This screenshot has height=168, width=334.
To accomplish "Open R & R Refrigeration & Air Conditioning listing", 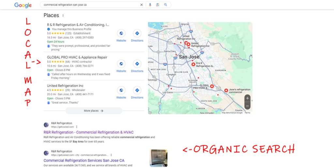I will tap(78, 25).
